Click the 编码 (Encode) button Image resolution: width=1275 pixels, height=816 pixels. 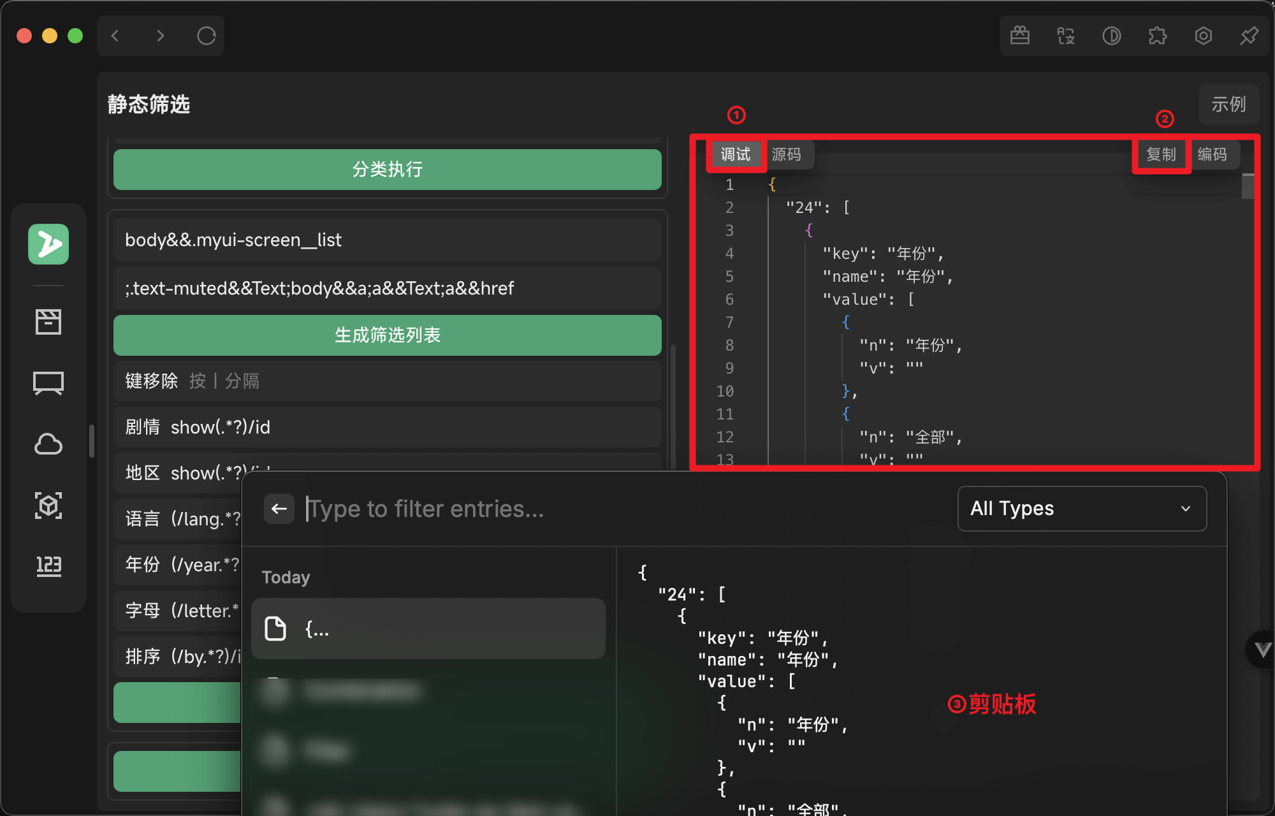click(x=1214, y=154)
